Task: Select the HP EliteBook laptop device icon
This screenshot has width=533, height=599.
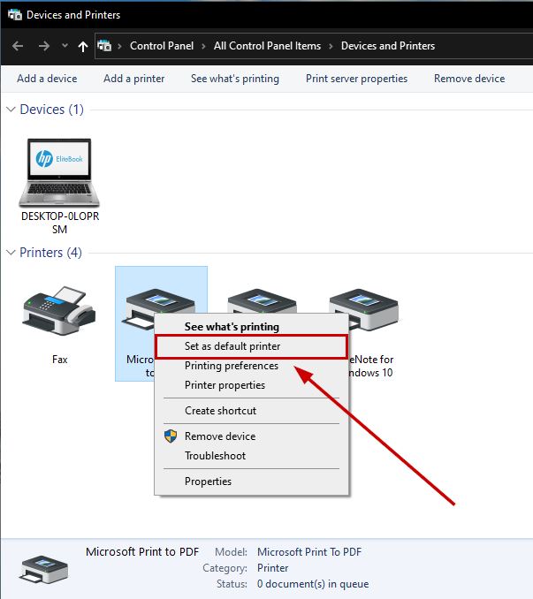Action: [x=59, y=172]
